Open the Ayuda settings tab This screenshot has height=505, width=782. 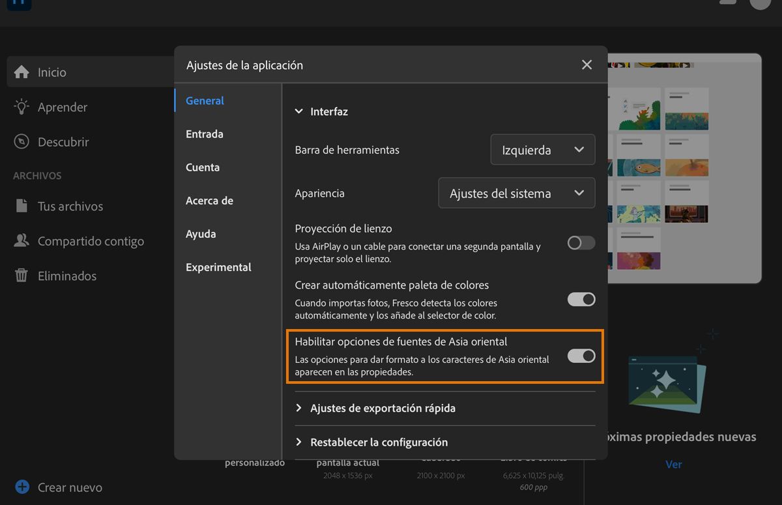click(201, 233)
